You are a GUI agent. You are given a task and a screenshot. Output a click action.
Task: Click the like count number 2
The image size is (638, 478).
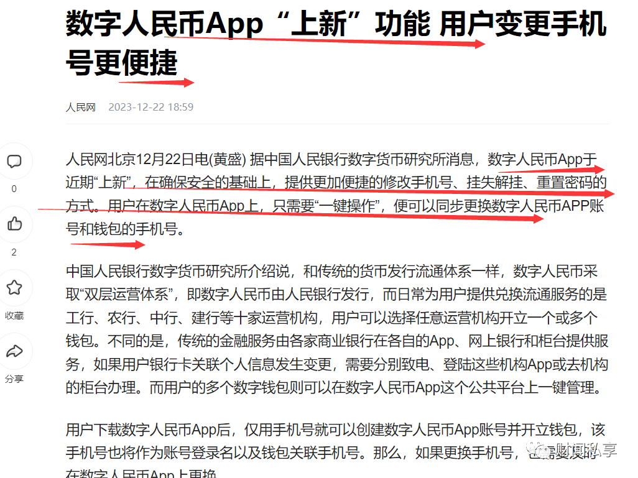(15, 253)
